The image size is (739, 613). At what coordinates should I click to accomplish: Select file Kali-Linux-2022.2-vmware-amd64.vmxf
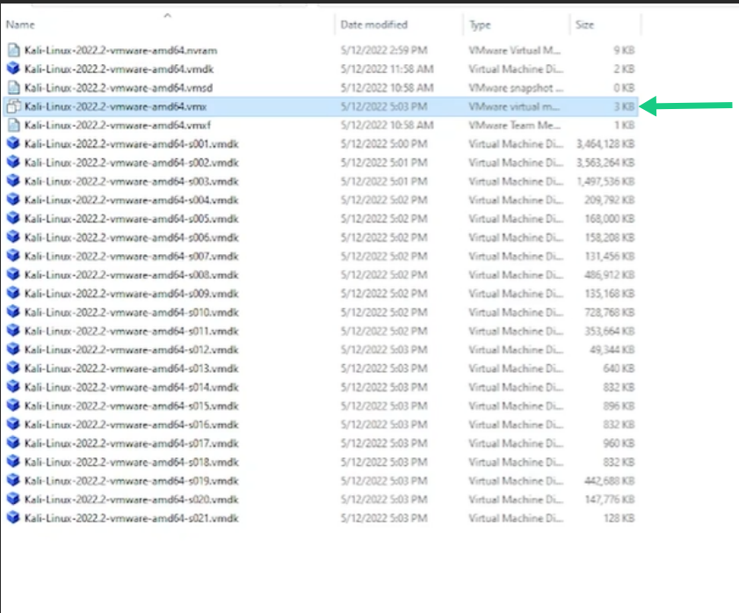click(x=118, y=126)
